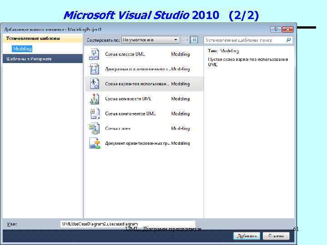Select 'Схема вариантов использования' item text
This screenshot has width=327, height=245.
click(137, 84)
